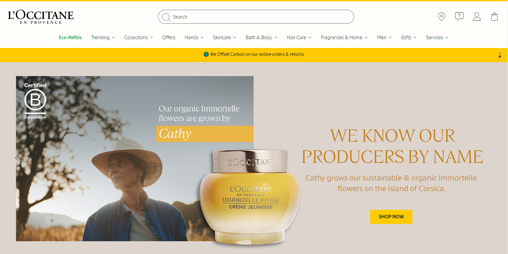Open the shopping bag icon
508x254 pixels.
click(494, 16)
